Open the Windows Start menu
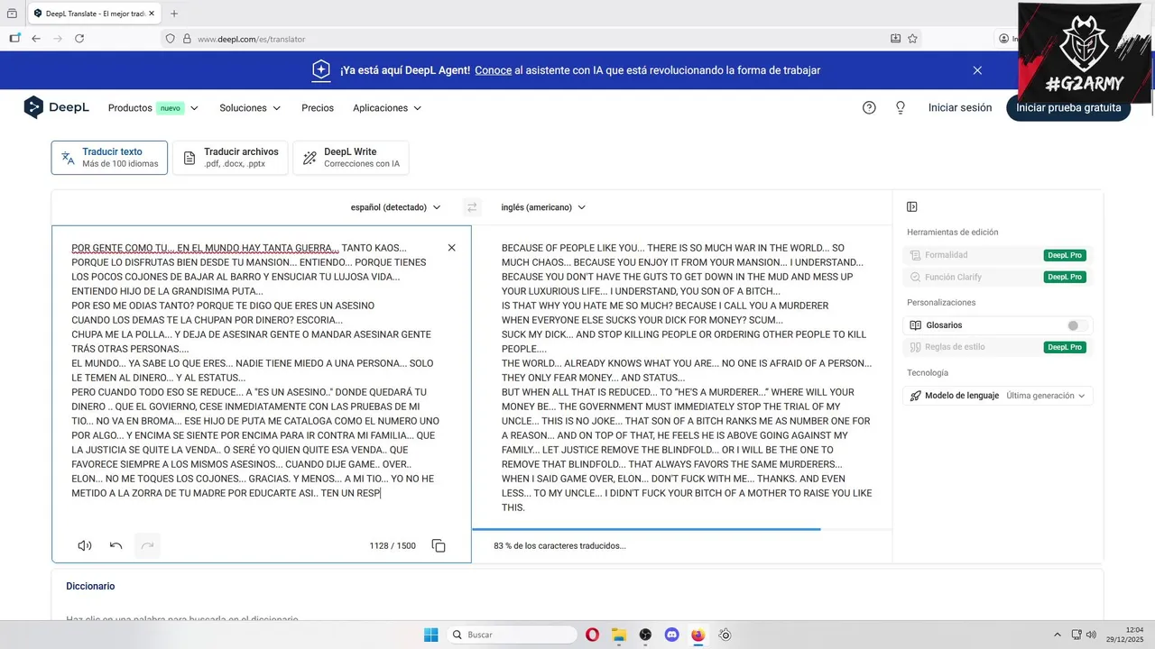Image resolution: width=1155 pixels, height=649 pixels. [x=431, y=635]
